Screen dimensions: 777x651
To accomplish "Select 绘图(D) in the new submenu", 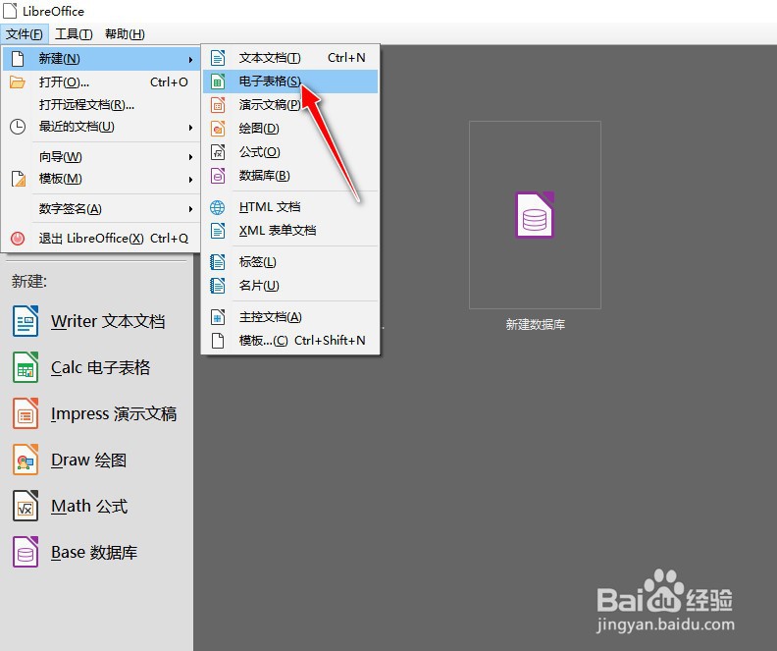I will [x=290, y=129].
